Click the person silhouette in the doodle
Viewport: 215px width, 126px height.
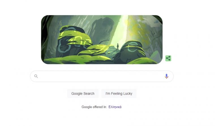pyautogui.click(x=118, y=46)
